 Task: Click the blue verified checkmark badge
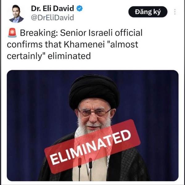click(x=80, y=8)
